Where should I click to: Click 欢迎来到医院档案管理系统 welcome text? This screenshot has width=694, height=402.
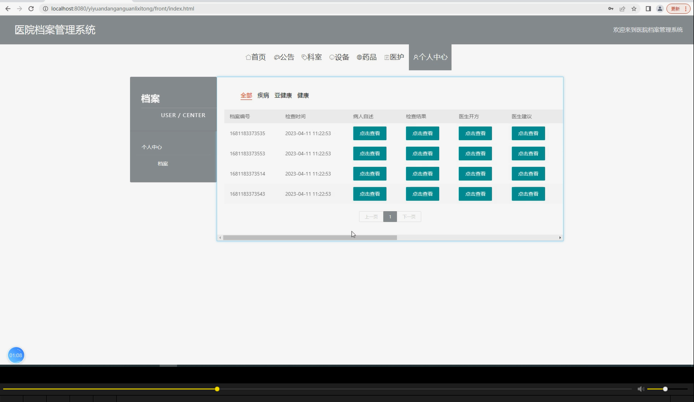pos(648,30)
